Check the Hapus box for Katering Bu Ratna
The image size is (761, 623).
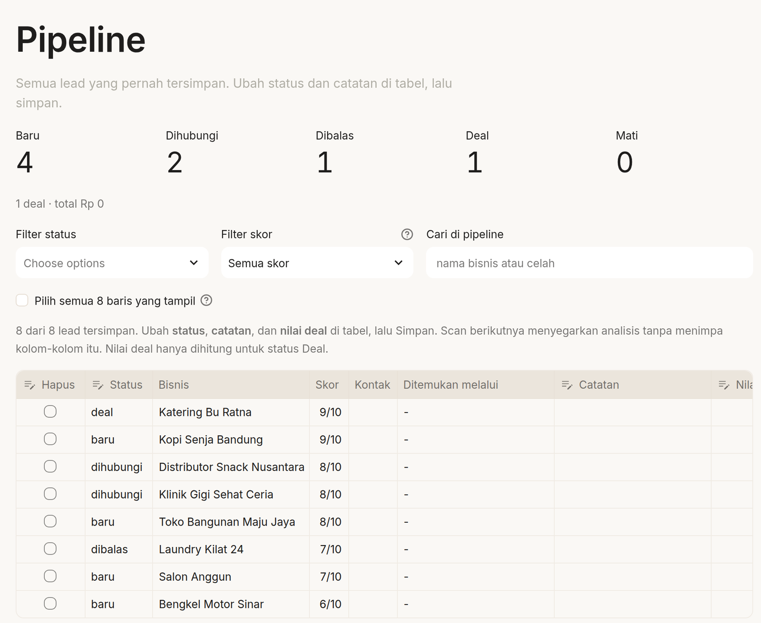point(50,412)
